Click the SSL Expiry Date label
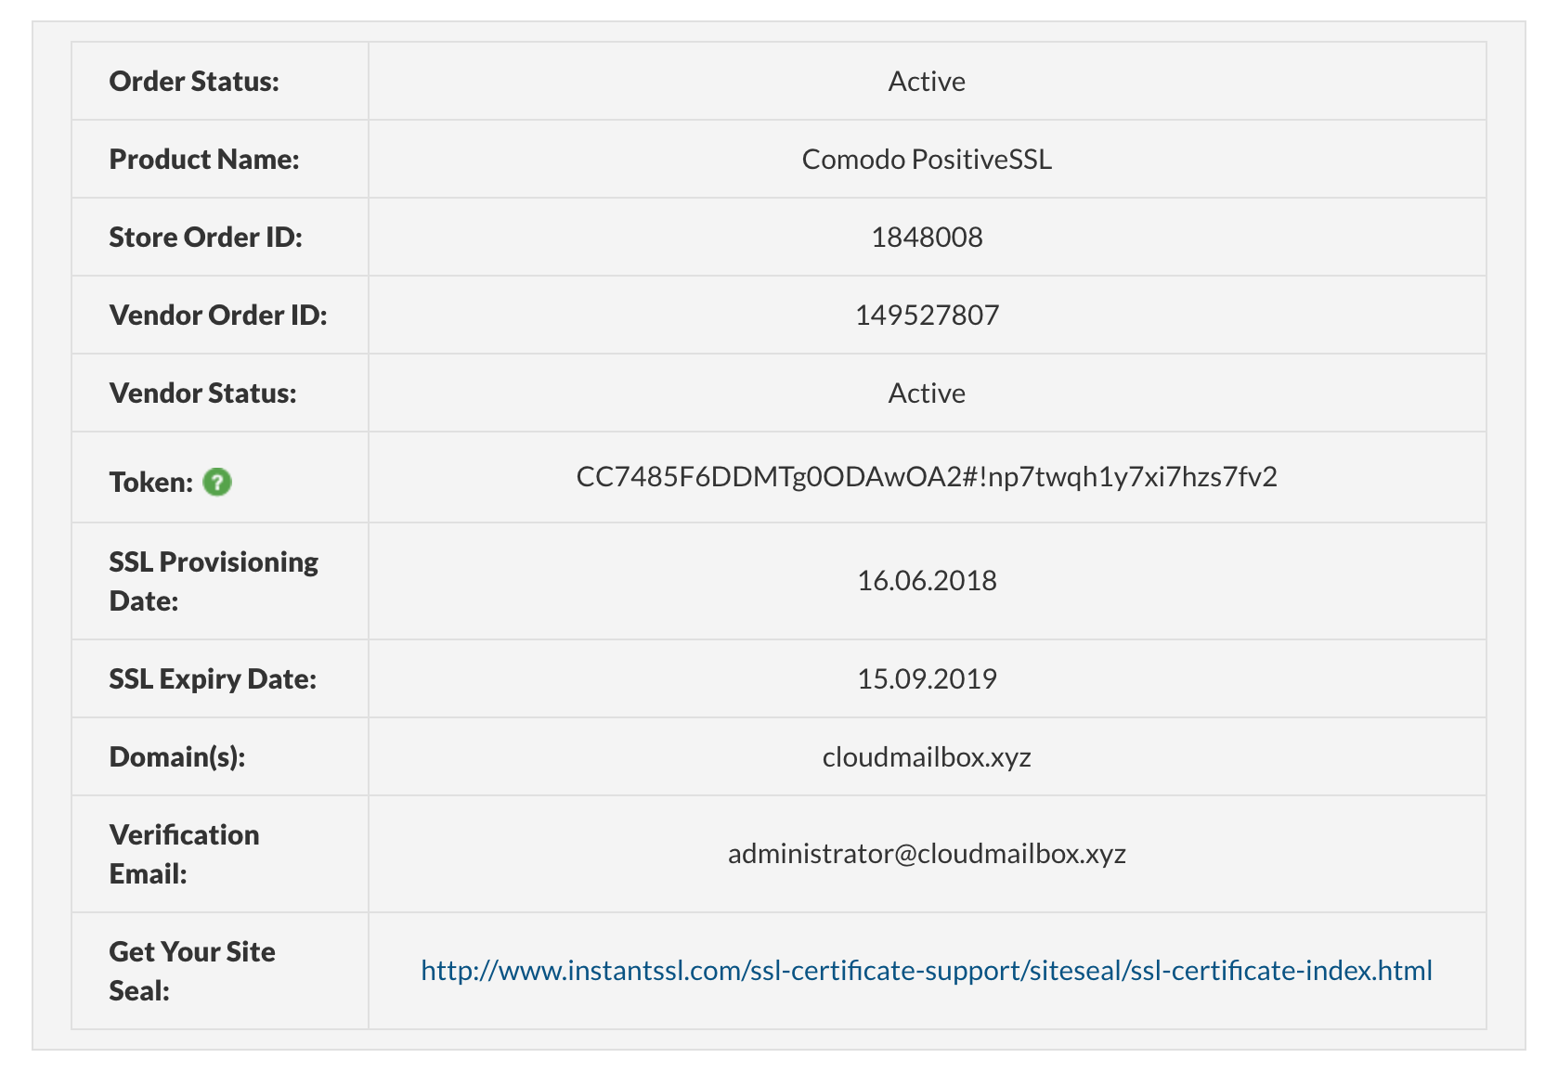The image size is (1558, 1071). click(x=213, y=679)
